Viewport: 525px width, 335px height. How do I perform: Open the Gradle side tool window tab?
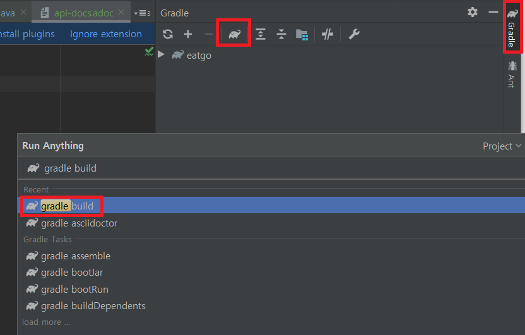point(512,27)
